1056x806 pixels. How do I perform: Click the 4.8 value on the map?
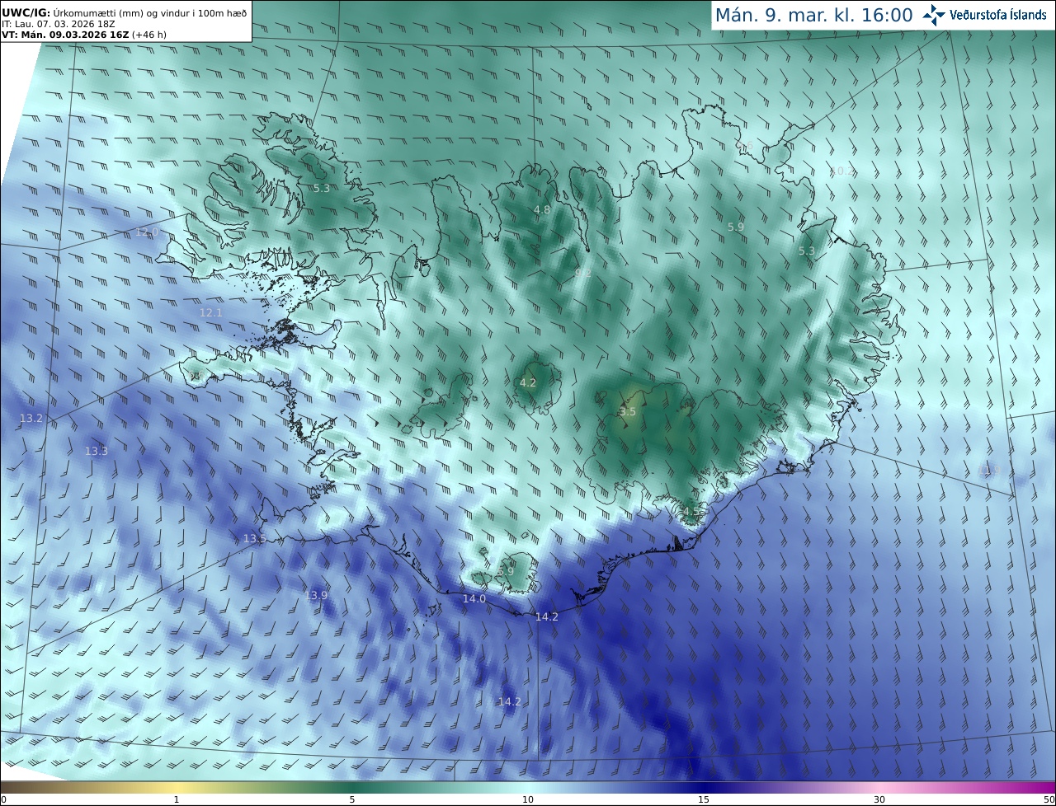pyautogui.click(x=542, y=209)
